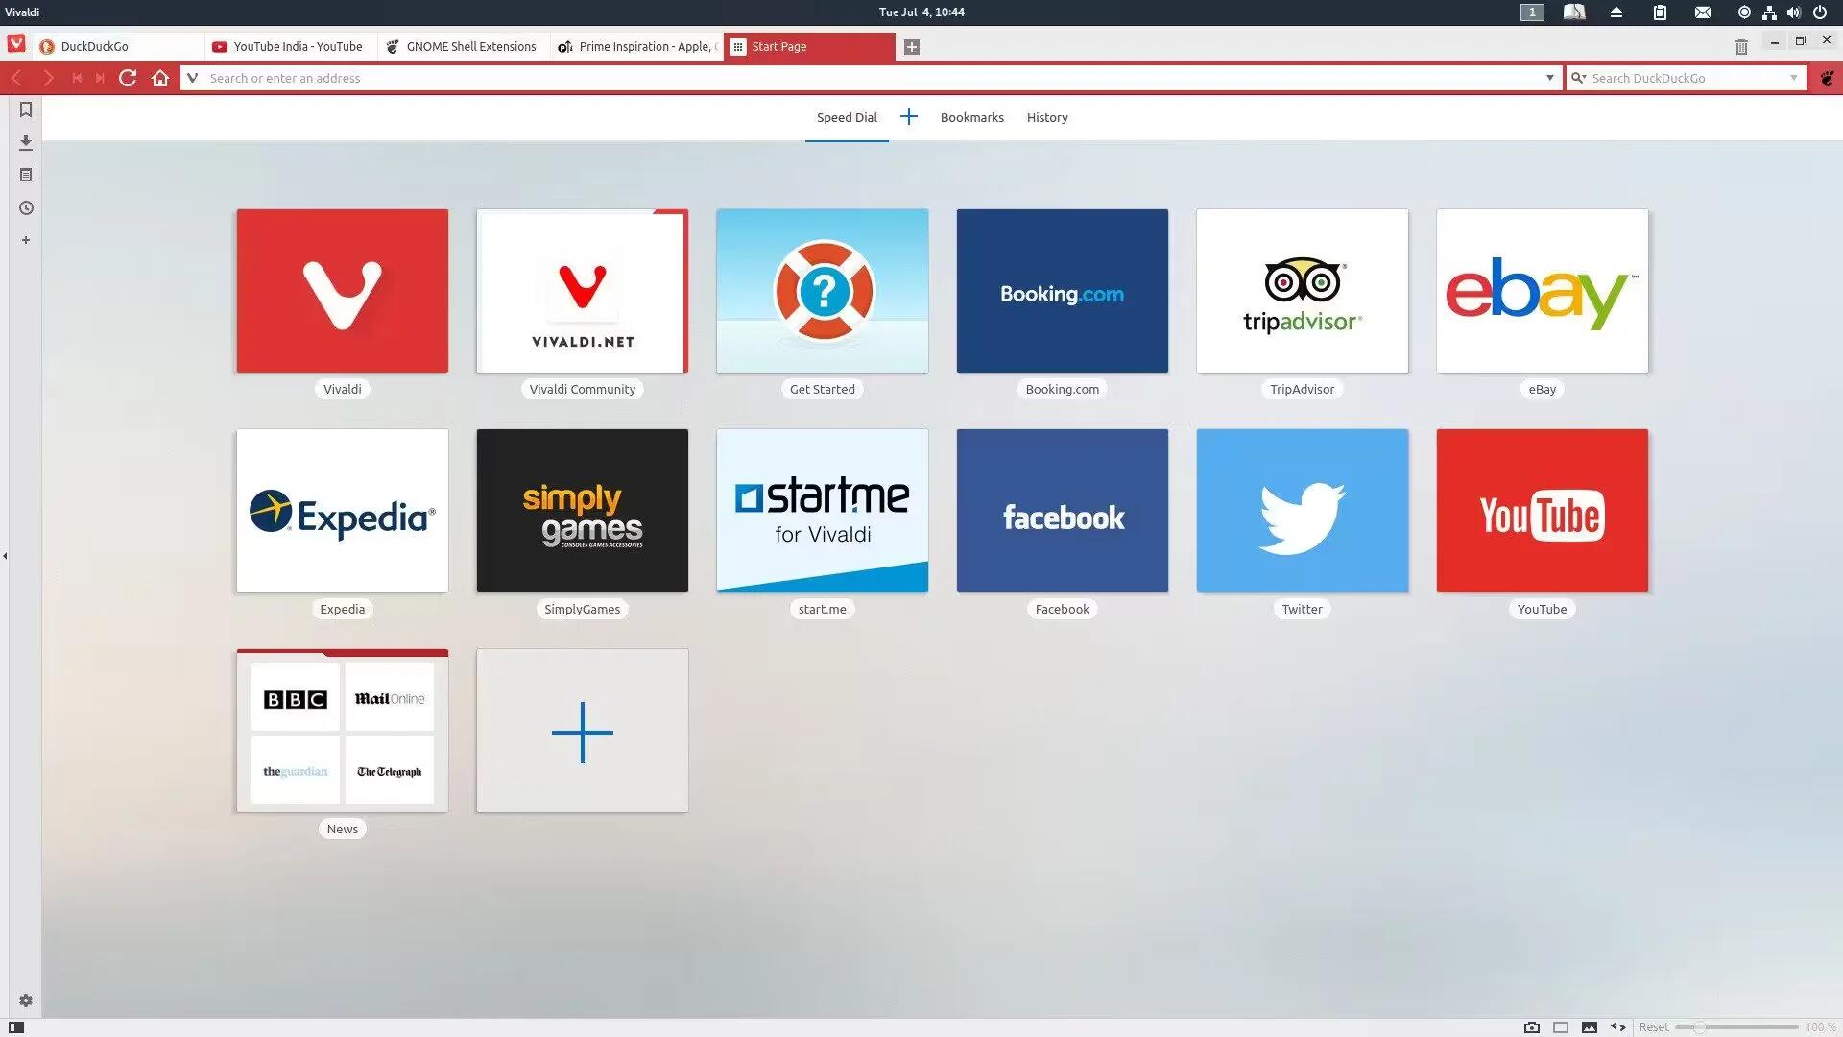
Task: Click the GNOME extension icon beside search field
Action: (1827, 78)
